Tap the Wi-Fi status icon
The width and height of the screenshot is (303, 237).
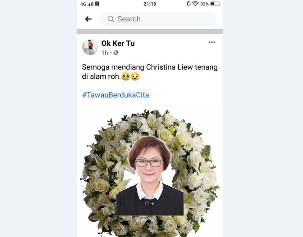tap(195, 3)
